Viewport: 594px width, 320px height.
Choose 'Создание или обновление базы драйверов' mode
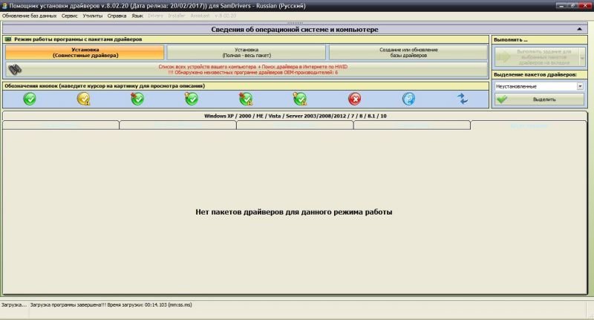tap(408, 52)
